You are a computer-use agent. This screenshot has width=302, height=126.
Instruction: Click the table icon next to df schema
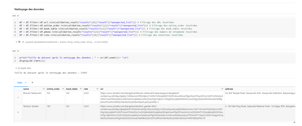pyautogui.click(x=19, y=42)
